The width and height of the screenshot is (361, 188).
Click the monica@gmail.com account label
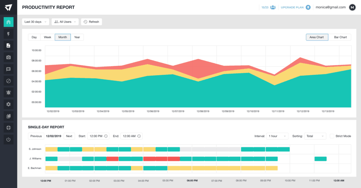click(x=331, y=7)
